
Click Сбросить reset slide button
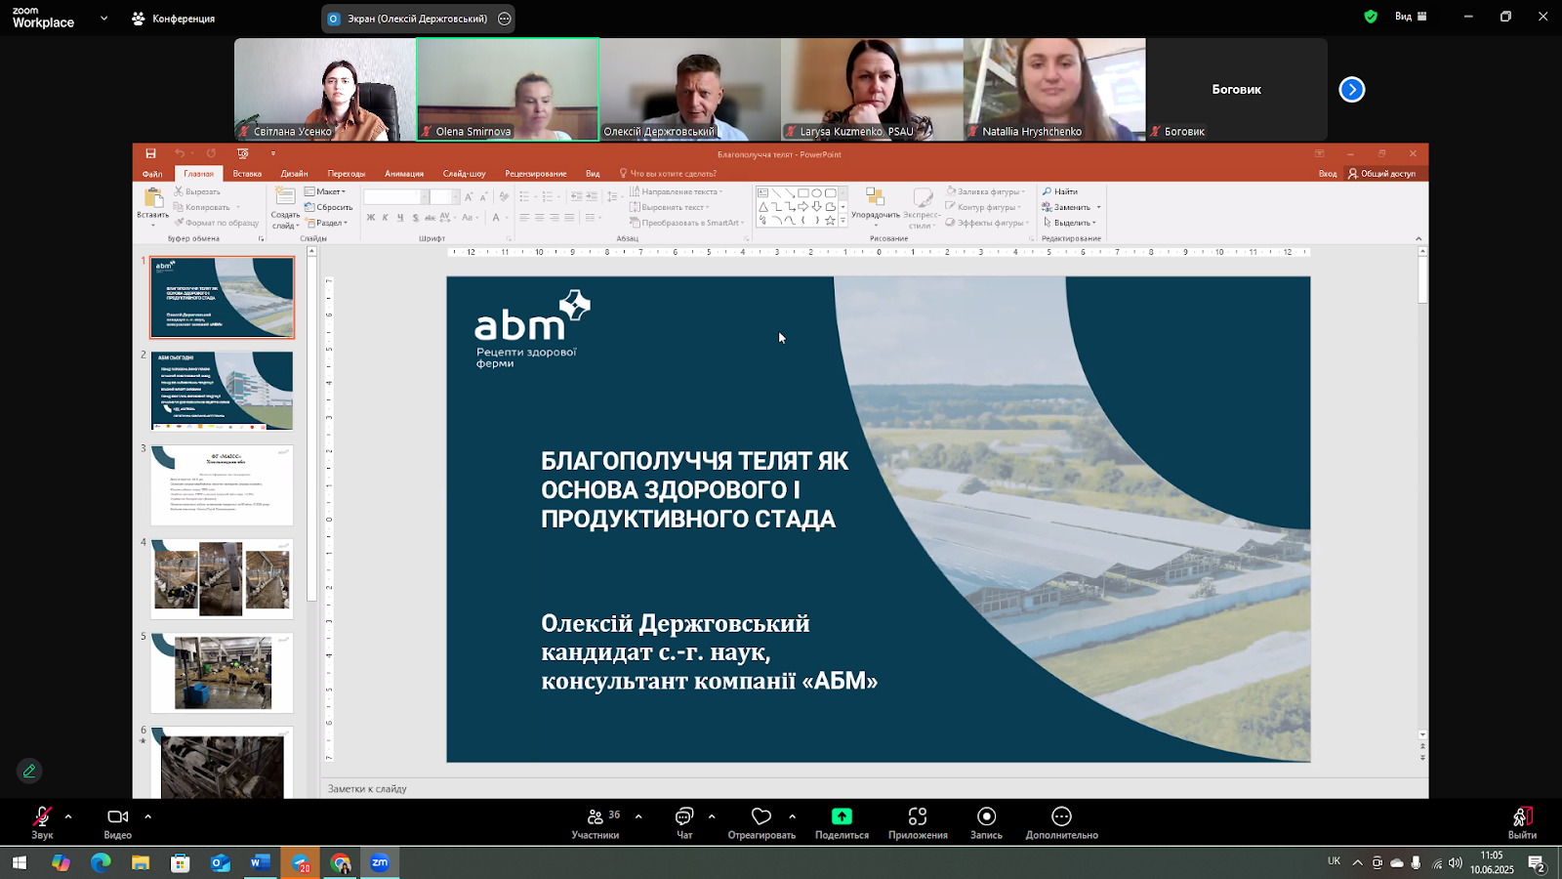[x=329, y=207]
